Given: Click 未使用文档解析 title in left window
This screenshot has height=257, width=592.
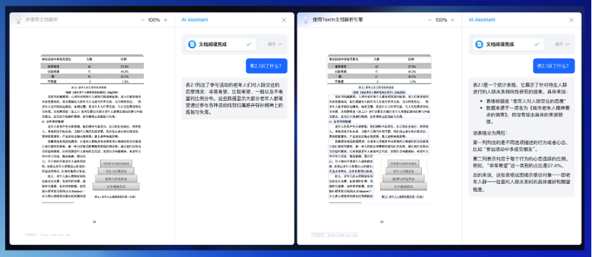Looking at the screenshot, I should pos(42,20).
